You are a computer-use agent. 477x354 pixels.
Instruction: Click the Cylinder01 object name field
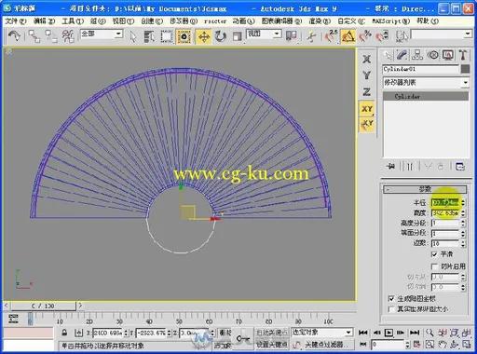coord(420,69)
